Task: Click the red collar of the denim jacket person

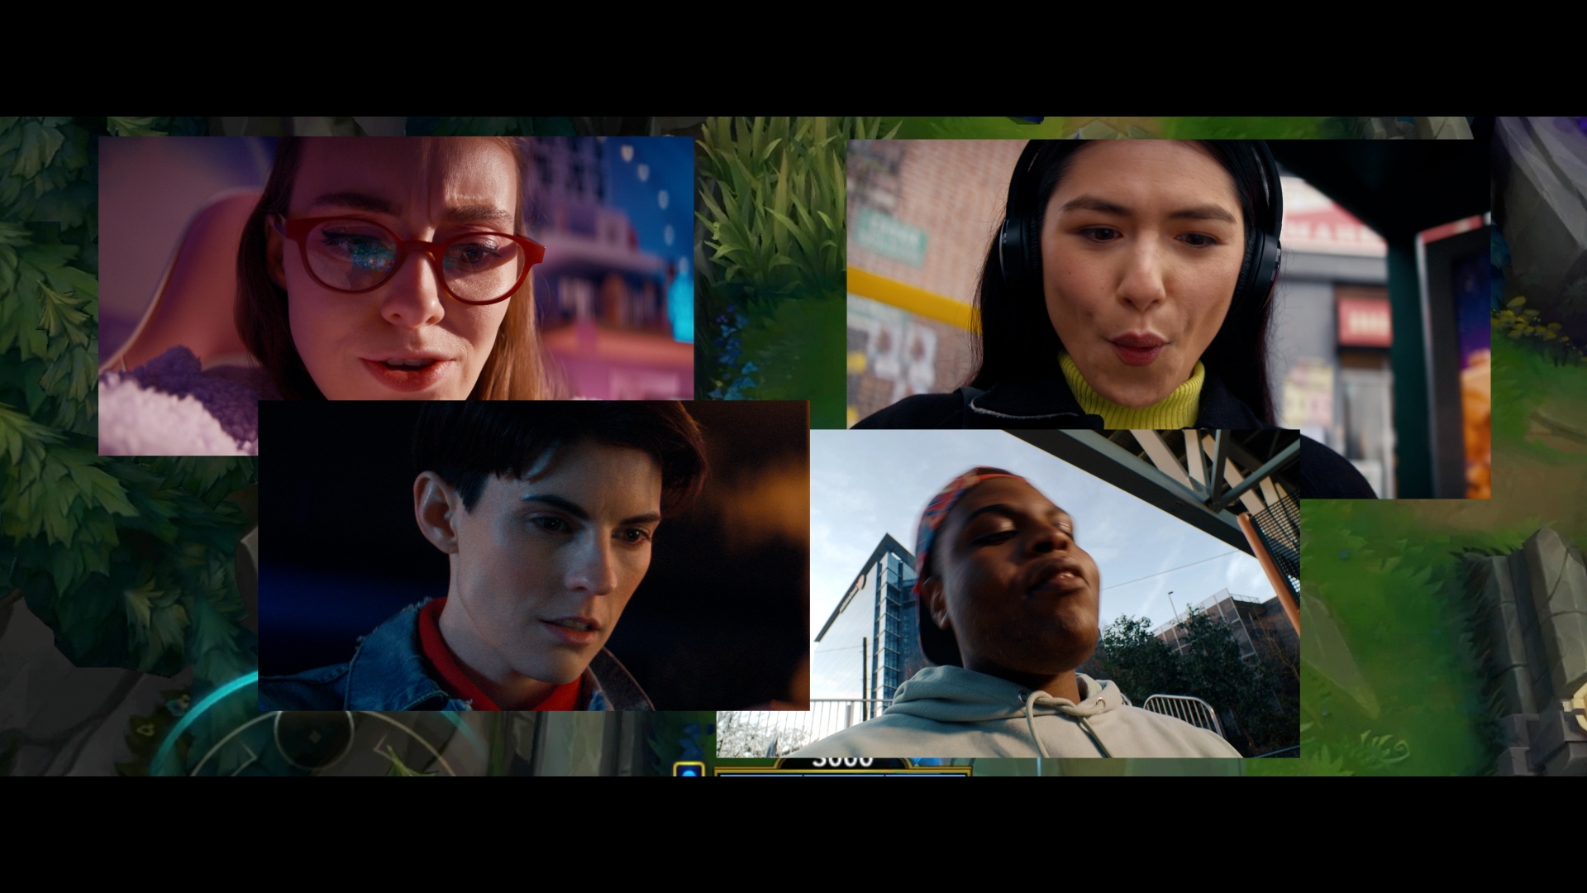Action: tap(434, 645)
